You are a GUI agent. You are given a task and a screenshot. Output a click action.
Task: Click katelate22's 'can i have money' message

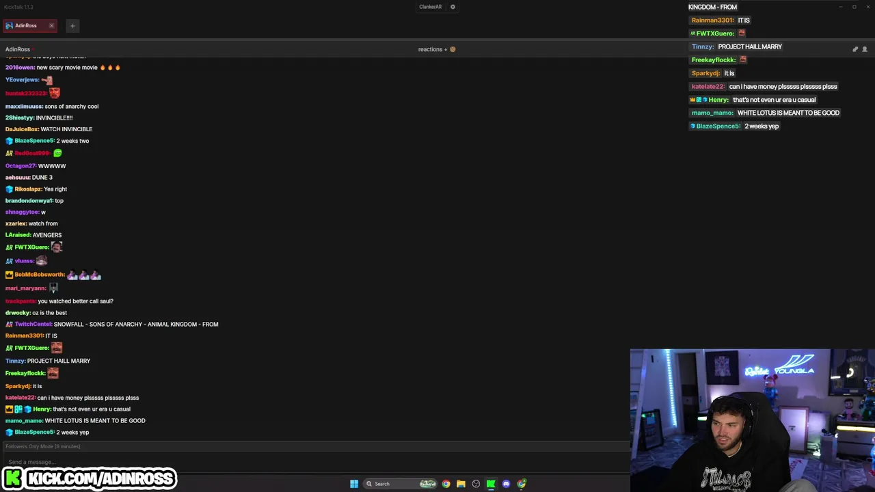(x=88, y=398)
